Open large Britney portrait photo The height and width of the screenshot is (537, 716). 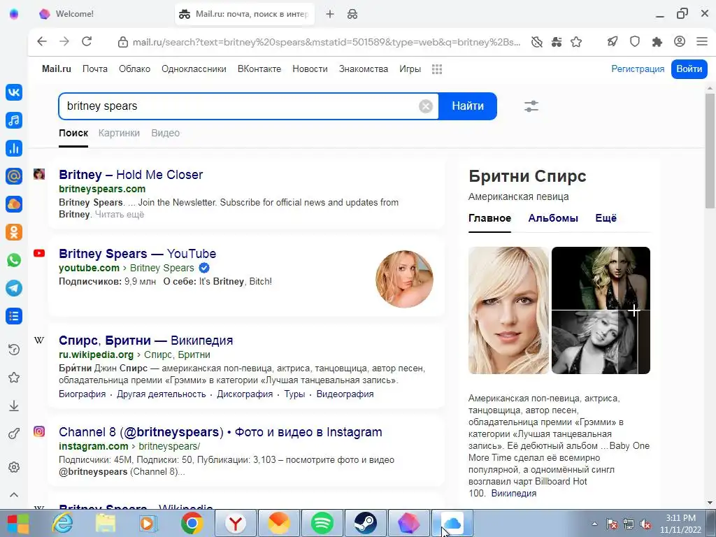(508, 310)
